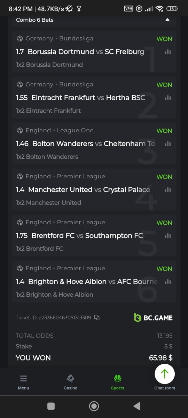This screenshot has height=418, width=188.
Task: Open Brentford FC vs Southampton FC match
Action: (x=87, y=235)
